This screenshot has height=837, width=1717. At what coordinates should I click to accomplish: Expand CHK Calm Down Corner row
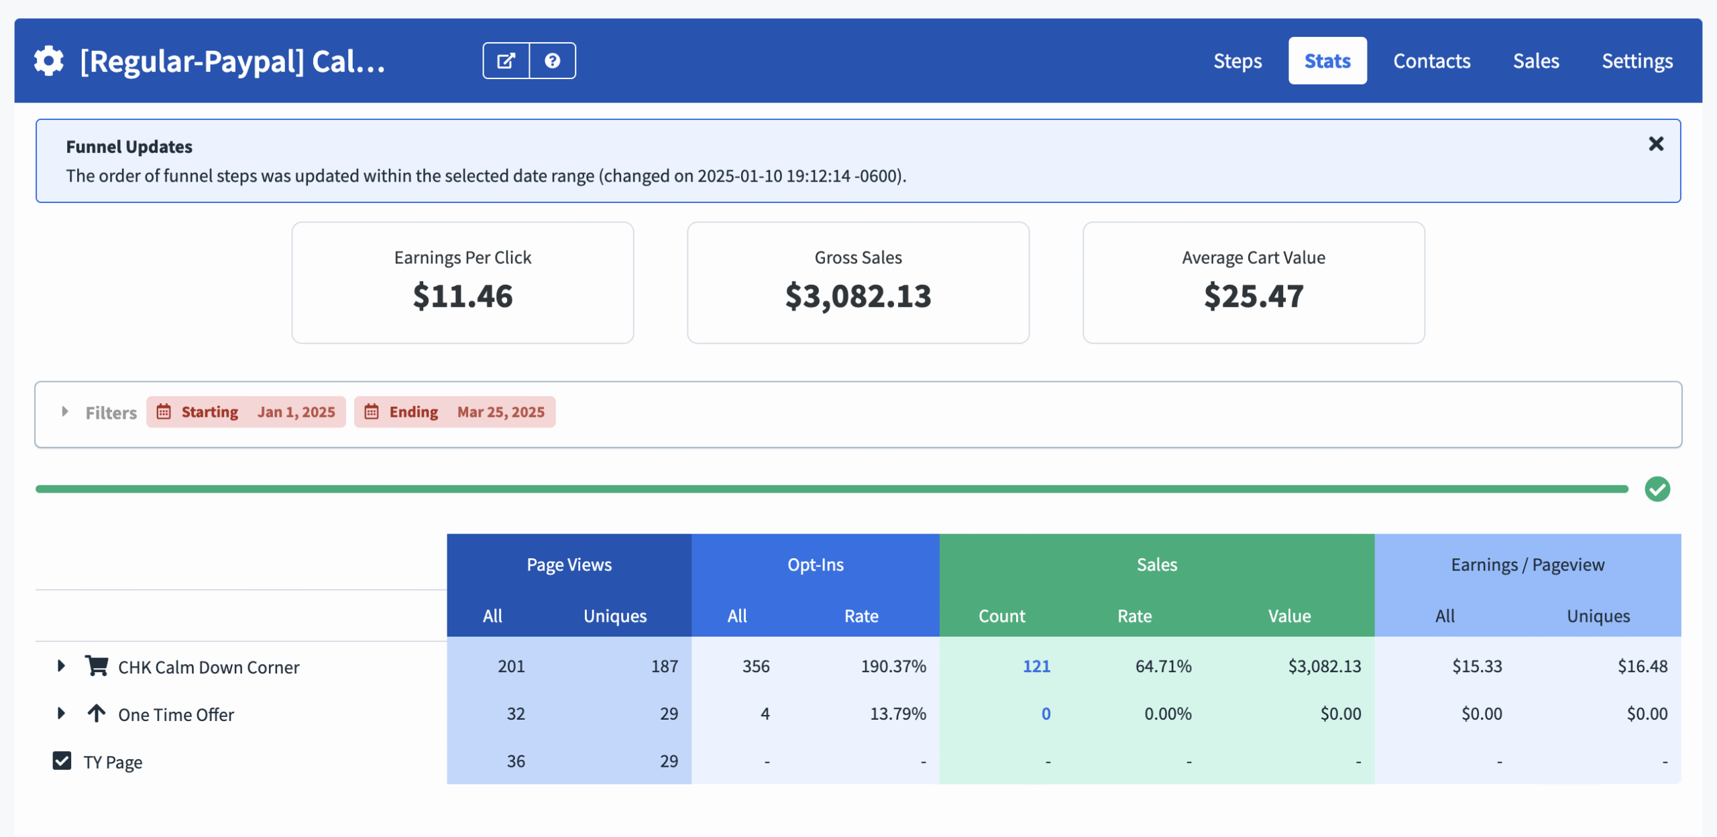61,665
